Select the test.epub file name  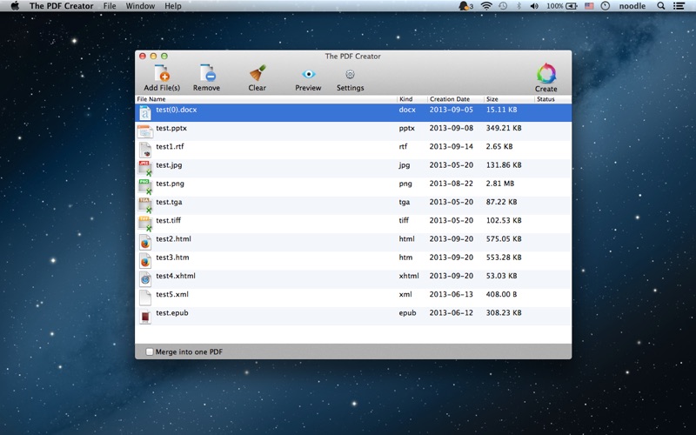172,313
